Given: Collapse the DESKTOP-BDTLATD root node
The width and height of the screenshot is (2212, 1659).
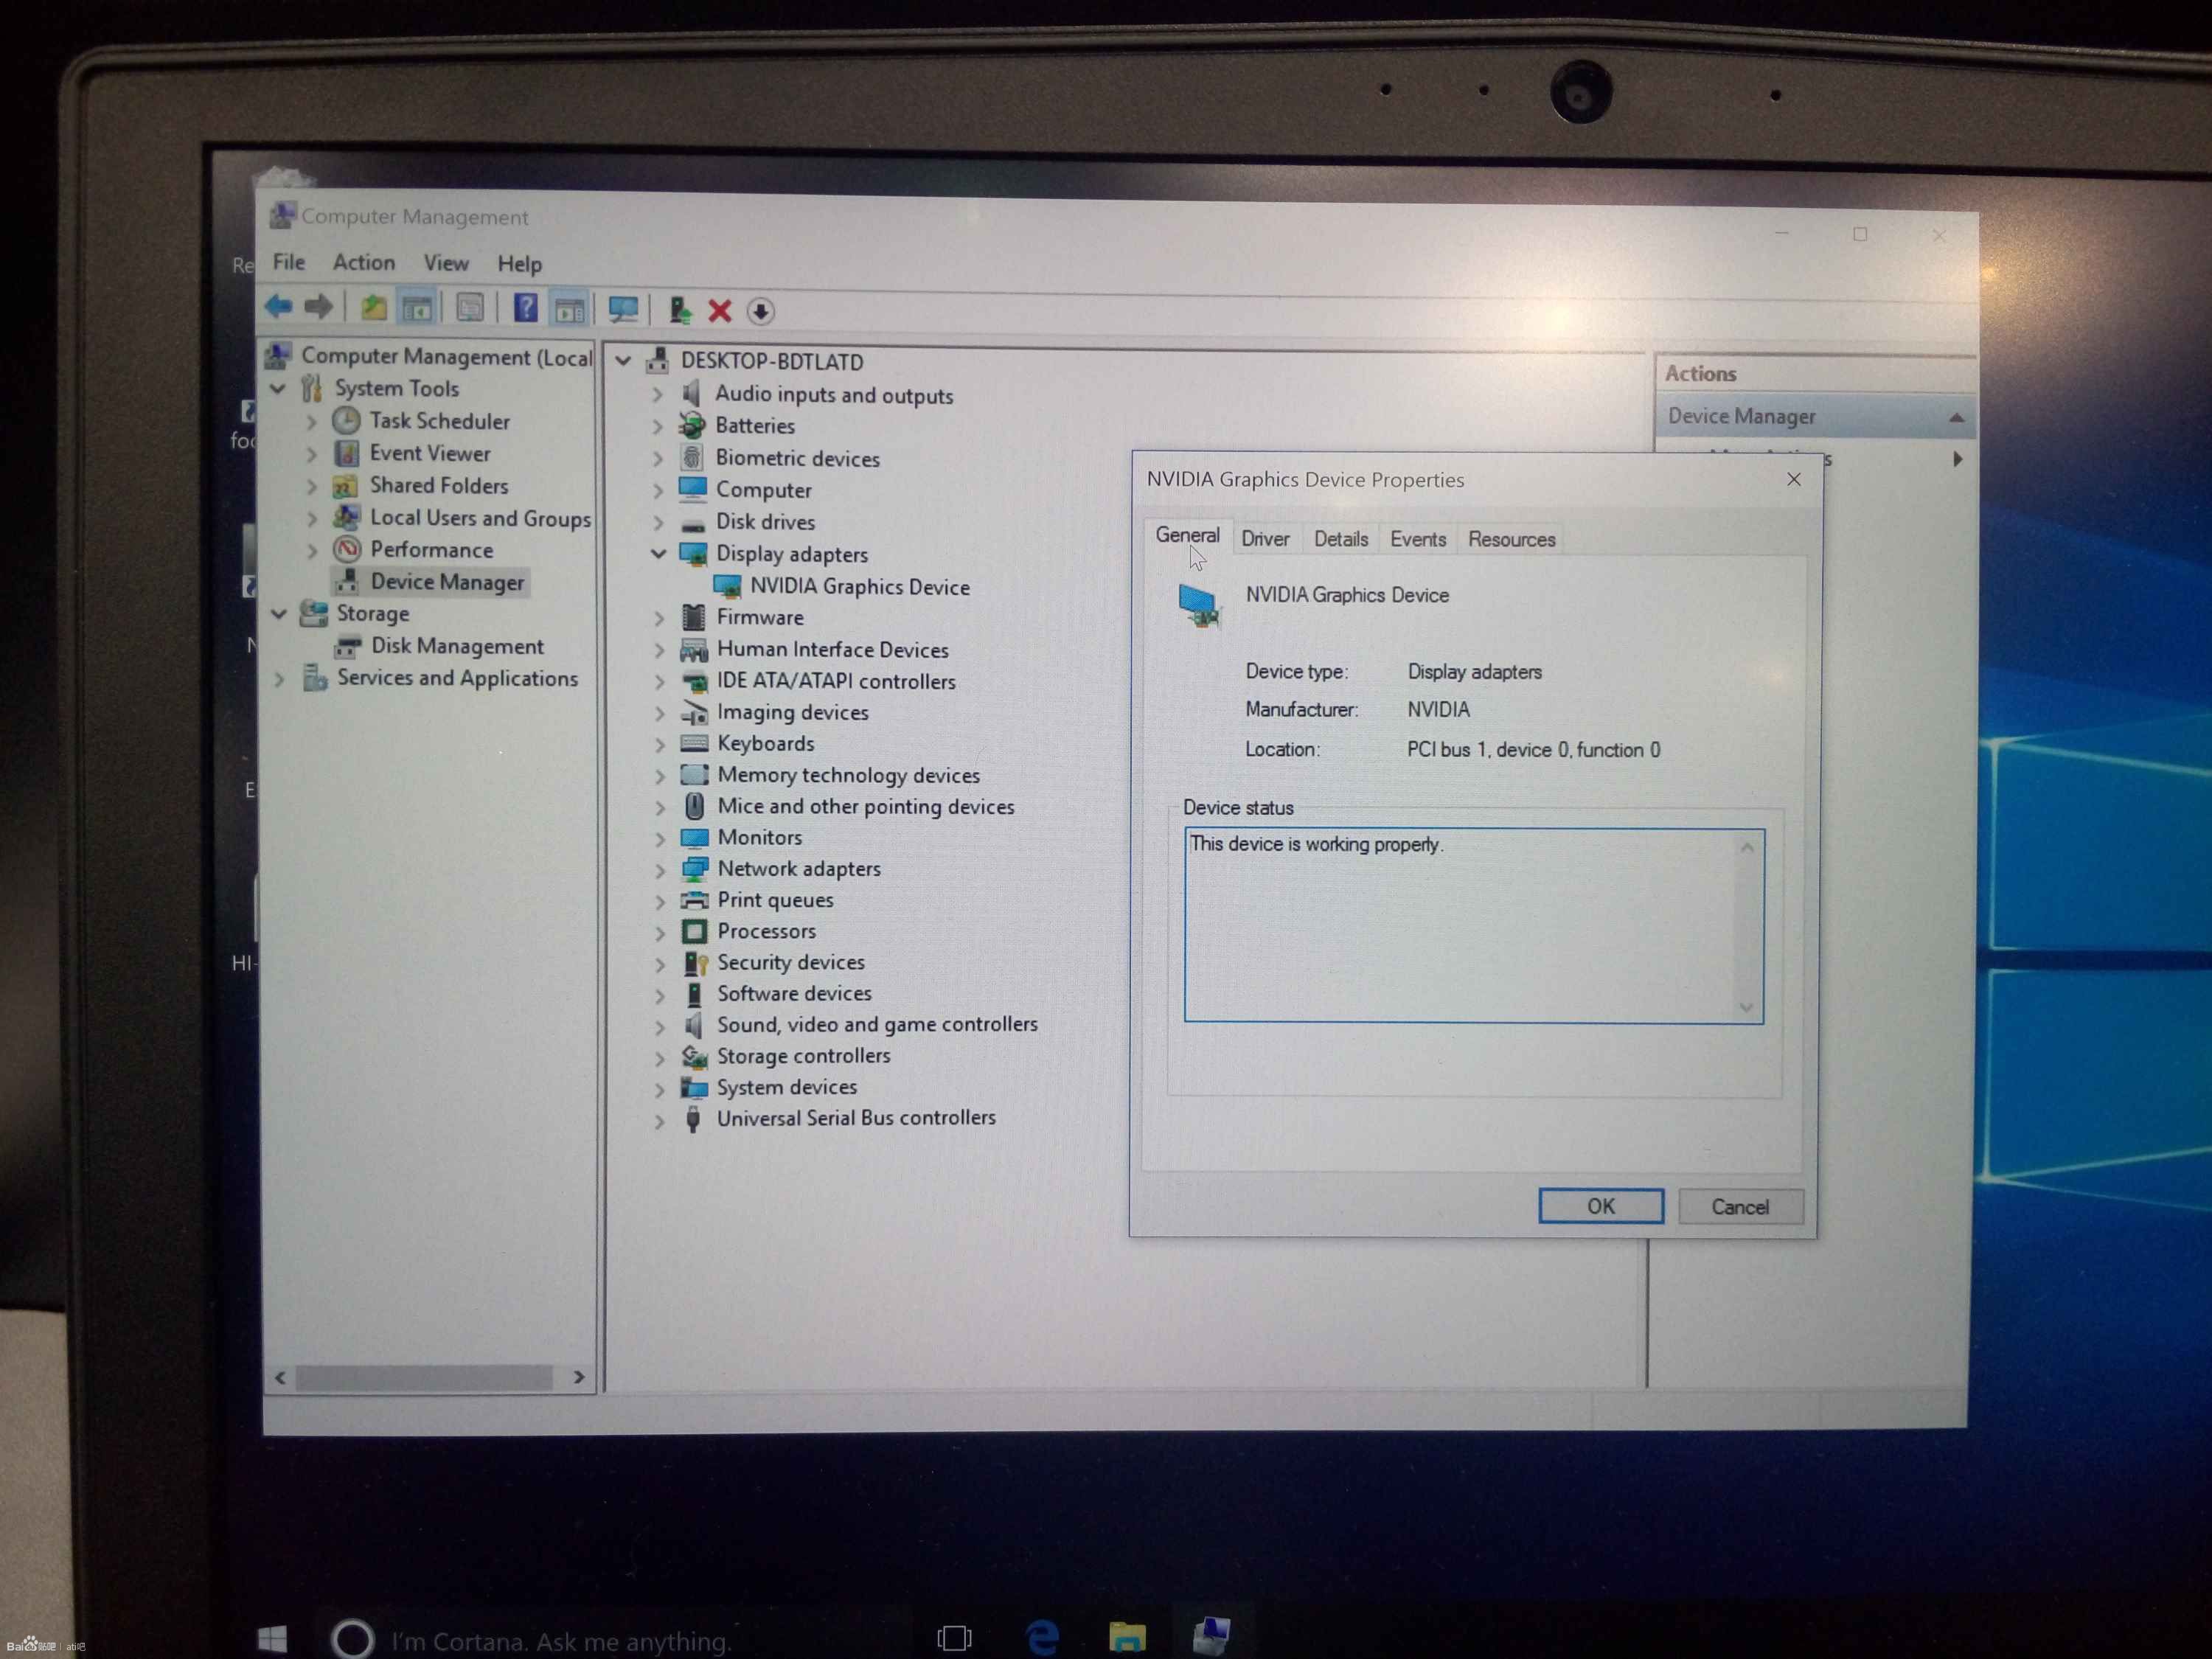Looking at the screenshot, I should point(623,361).
